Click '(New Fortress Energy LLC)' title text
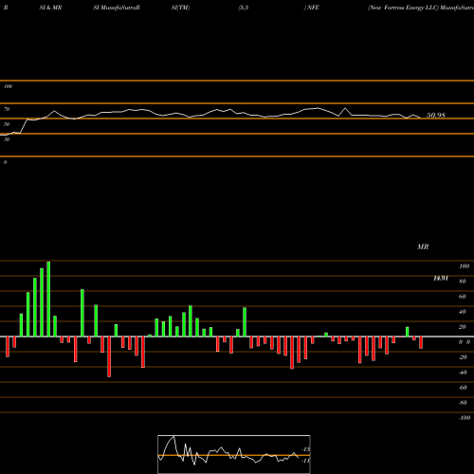This screenshot has width=474, height=474. (x=403, y=8)
